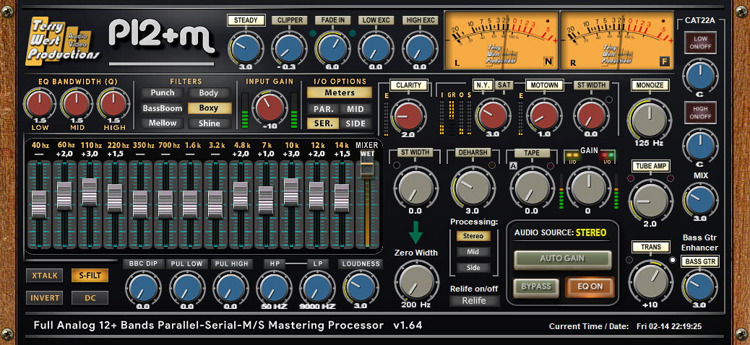Select Side processing mode
This screenshot has height=345, width=750.
473,268
